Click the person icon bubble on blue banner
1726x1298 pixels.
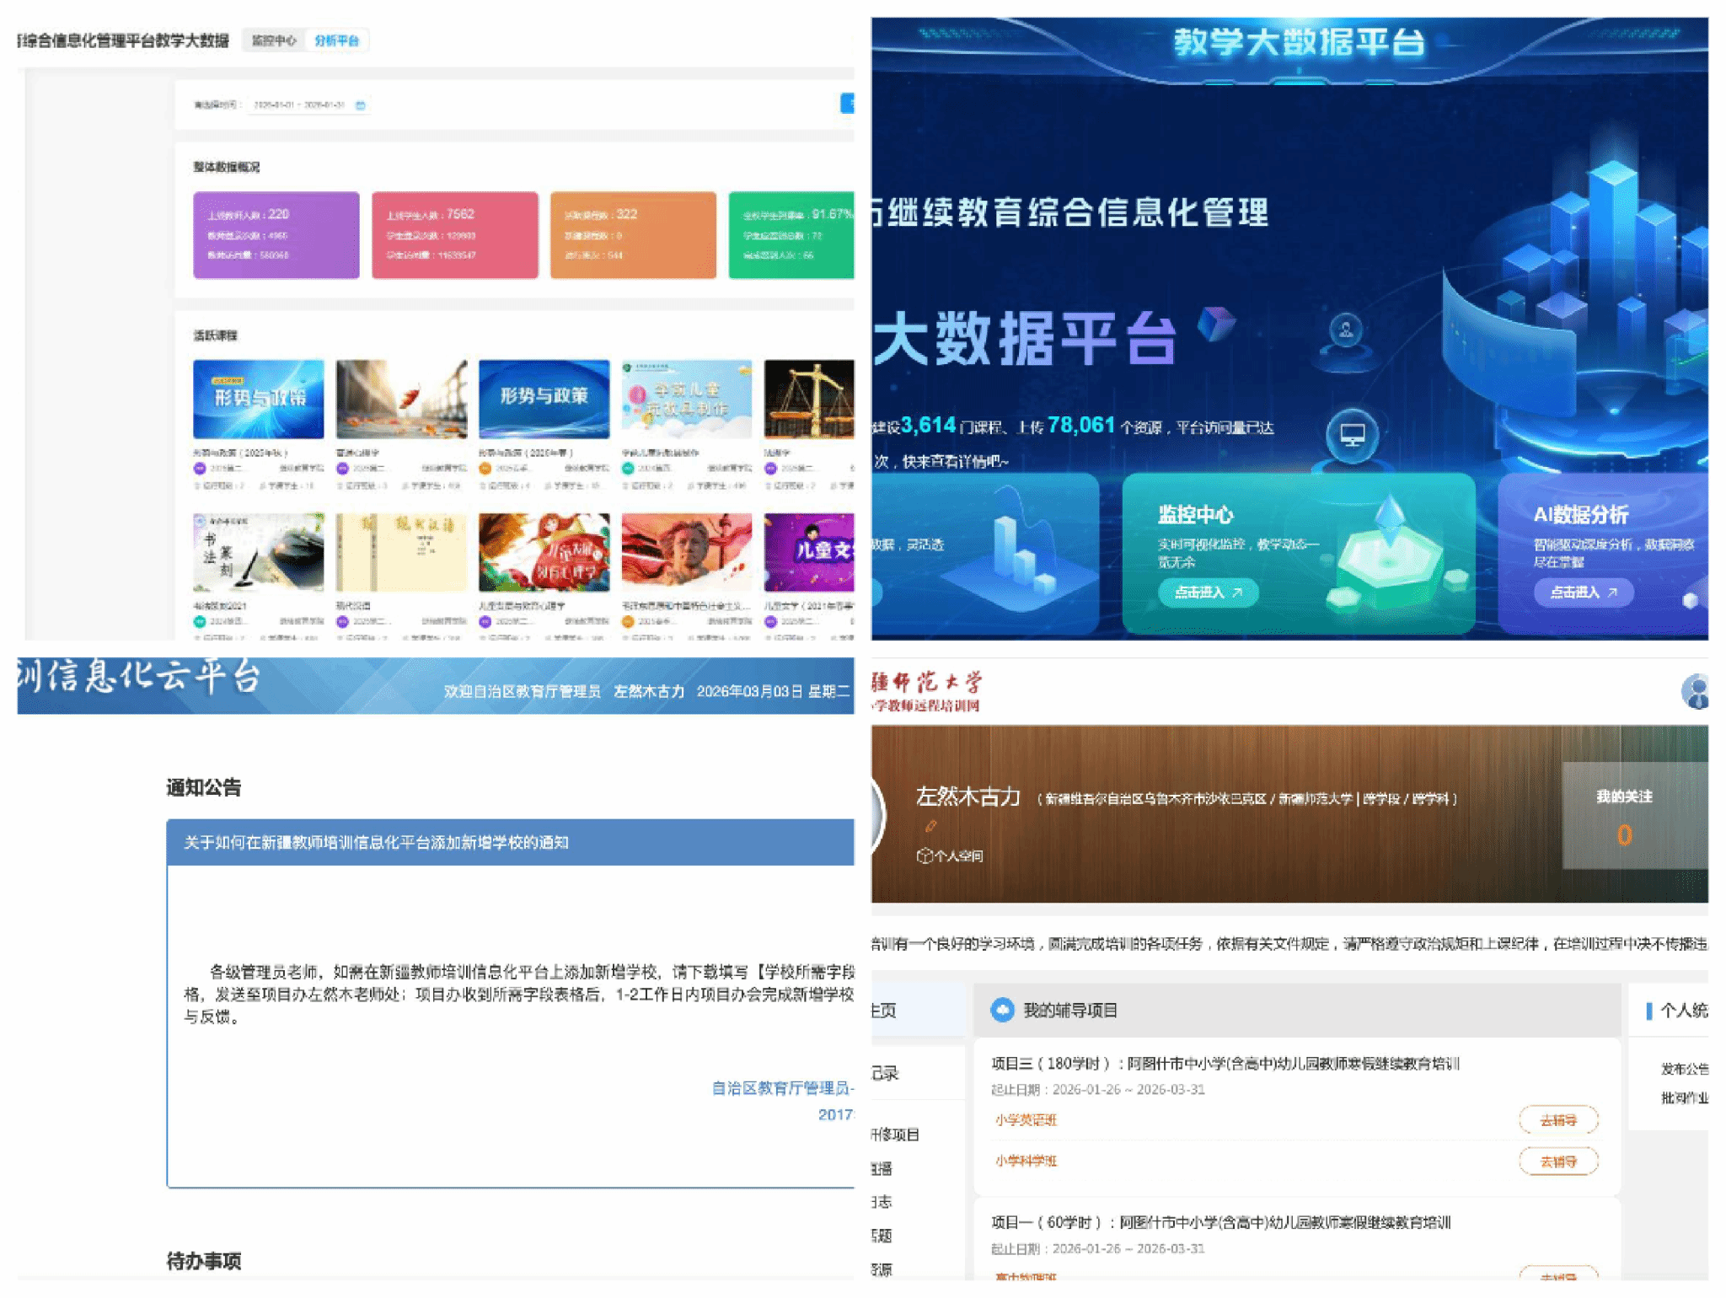point(1346,330)
